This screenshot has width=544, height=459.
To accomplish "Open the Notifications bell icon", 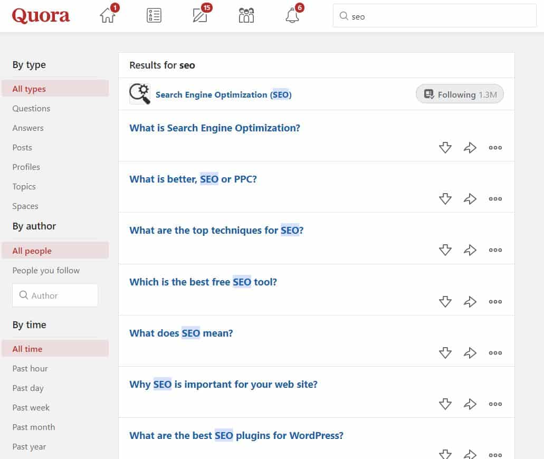I will click(292, 15).
